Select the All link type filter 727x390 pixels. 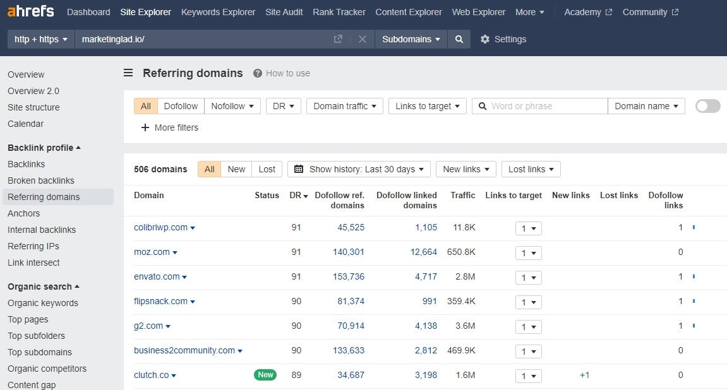[x=145, y=106]
